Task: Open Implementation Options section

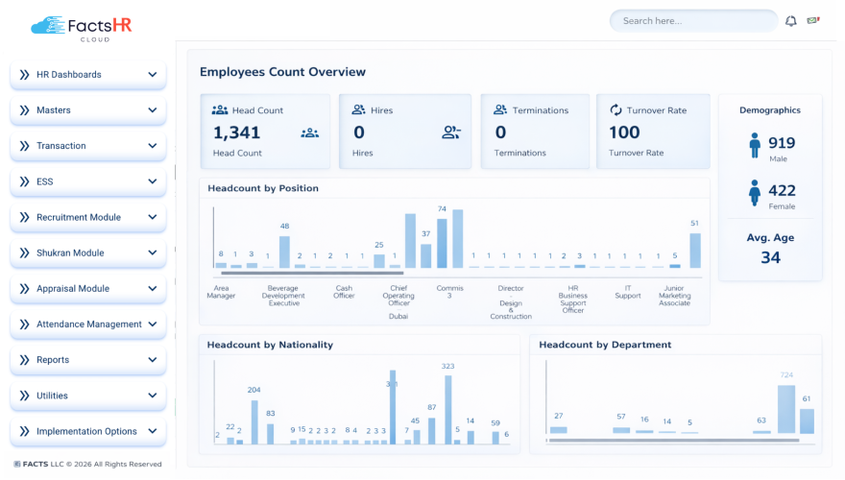Action: click(x=87, y=431)
